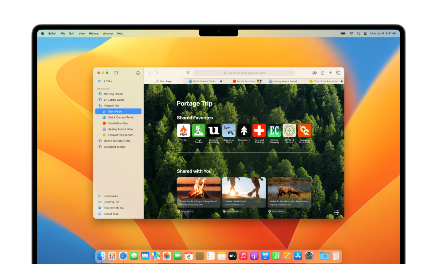434x264 pixels.
Task: Click the search or enter website field
Action: (x=244, y=73)
